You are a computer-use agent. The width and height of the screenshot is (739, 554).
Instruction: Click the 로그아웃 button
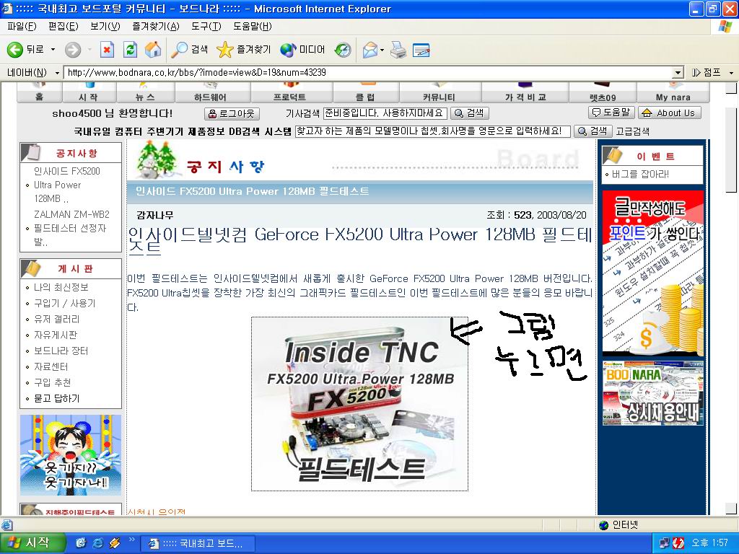pyautogui.click(x=232, y=113)
